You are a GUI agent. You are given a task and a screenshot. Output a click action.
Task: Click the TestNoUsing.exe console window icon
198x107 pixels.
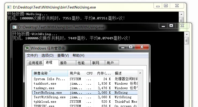click(x=9, y=7)
